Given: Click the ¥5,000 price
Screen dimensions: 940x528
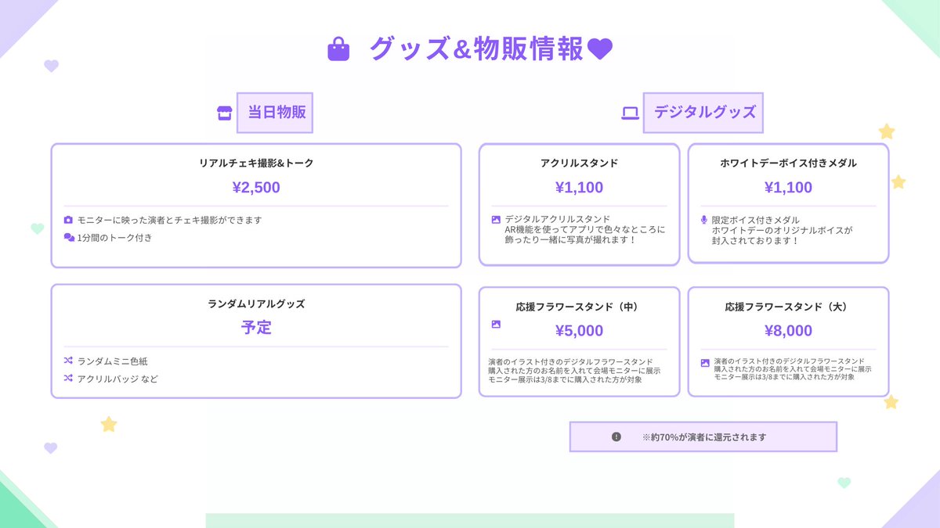Looking at the screenshot, I should (x=579, y=331).
